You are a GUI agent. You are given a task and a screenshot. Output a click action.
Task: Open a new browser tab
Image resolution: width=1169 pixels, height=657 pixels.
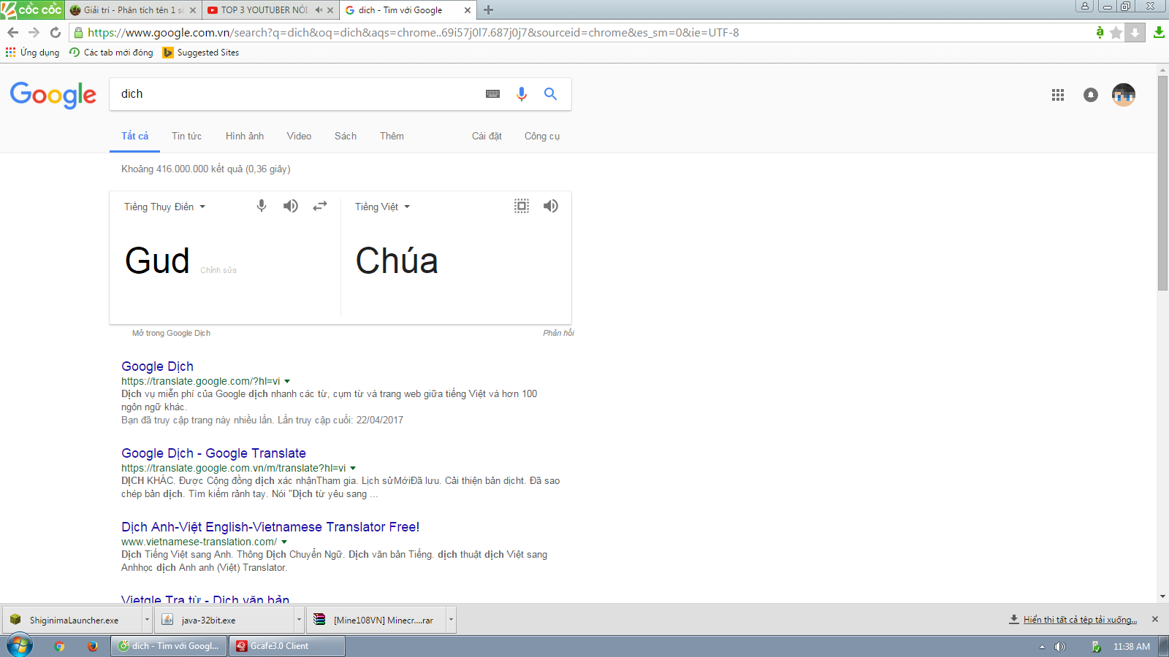[489, 10]
